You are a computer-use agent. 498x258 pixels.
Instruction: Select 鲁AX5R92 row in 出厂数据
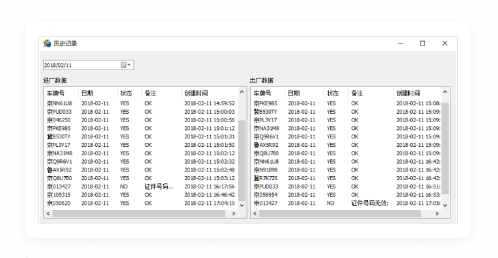[346, 145]
